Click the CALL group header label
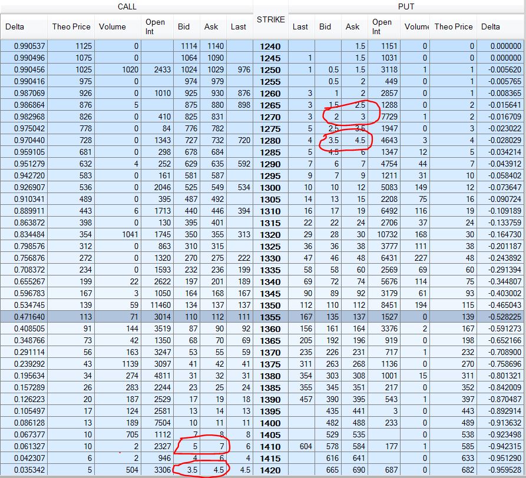Image resolution: width=526 pixels, height=478 pixels. [x=127, y=6]
